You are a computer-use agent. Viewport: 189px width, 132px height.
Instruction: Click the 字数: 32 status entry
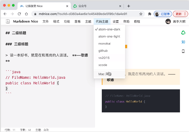pyautogui.click(x=25, y=130)
